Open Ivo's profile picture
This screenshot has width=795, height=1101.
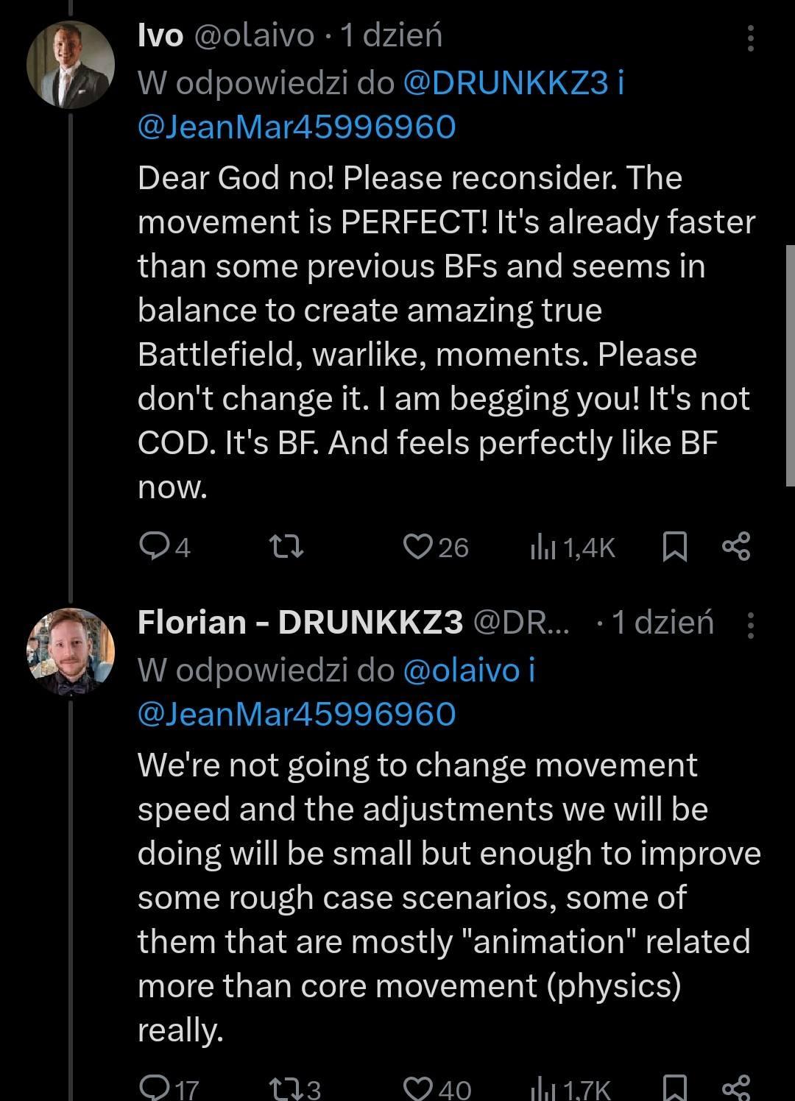[x=71, y=65]
